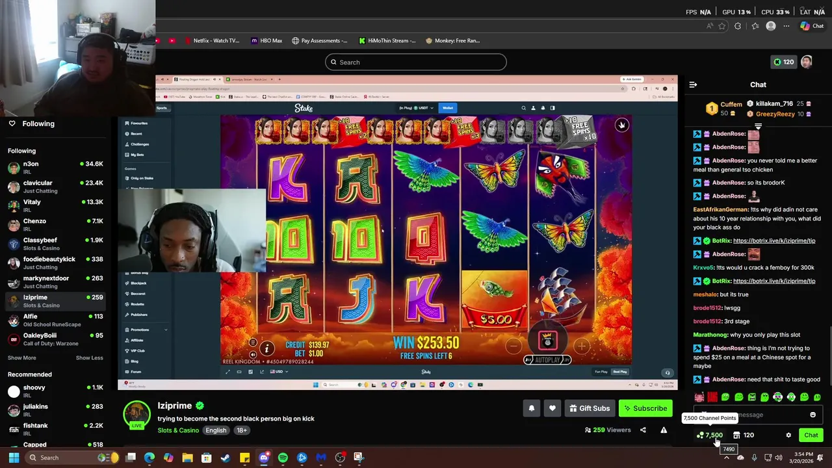832x468 pixels.
Task: Click Show Less in Following list
Action: [89, 357]
